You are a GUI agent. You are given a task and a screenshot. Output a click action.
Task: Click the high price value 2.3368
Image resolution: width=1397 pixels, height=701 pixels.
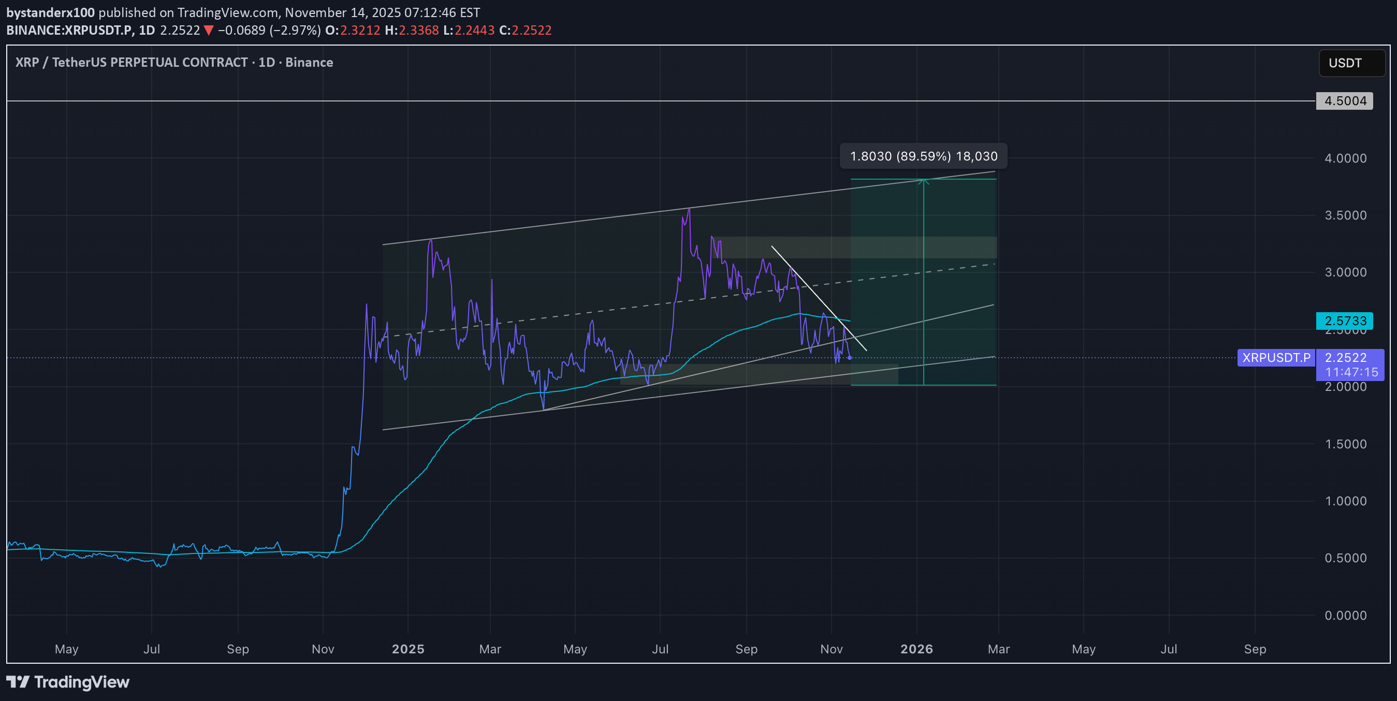pyautogui.click(x=419, y=31)
